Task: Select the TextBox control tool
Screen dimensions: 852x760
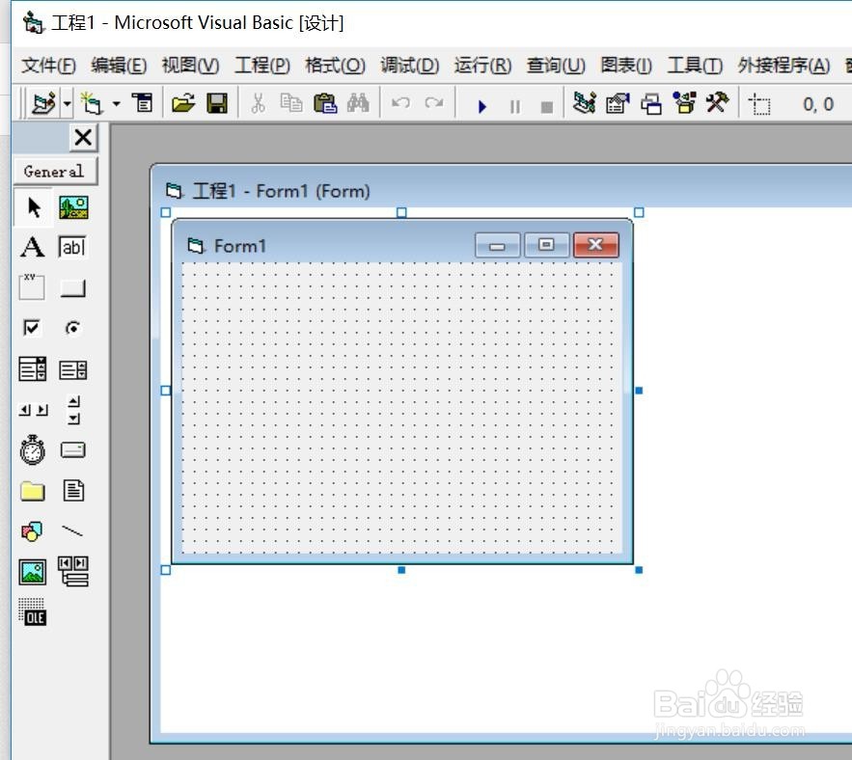Action: [x=72, y=247]
